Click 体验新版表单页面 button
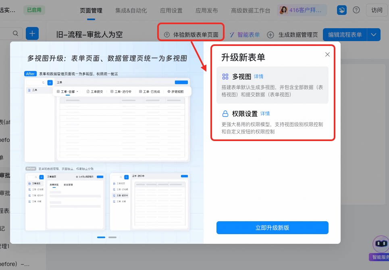389x270 pixels. tap(191, 35)
